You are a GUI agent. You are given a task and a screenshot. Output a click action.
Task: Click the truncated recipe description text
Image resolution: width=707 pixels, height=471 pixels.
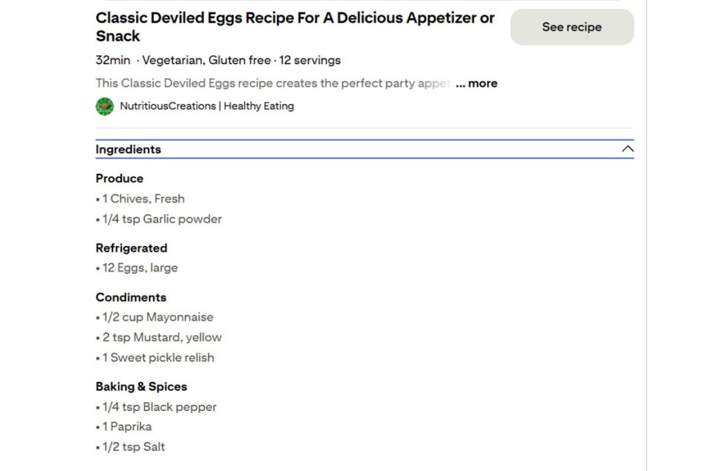[274, 83]
